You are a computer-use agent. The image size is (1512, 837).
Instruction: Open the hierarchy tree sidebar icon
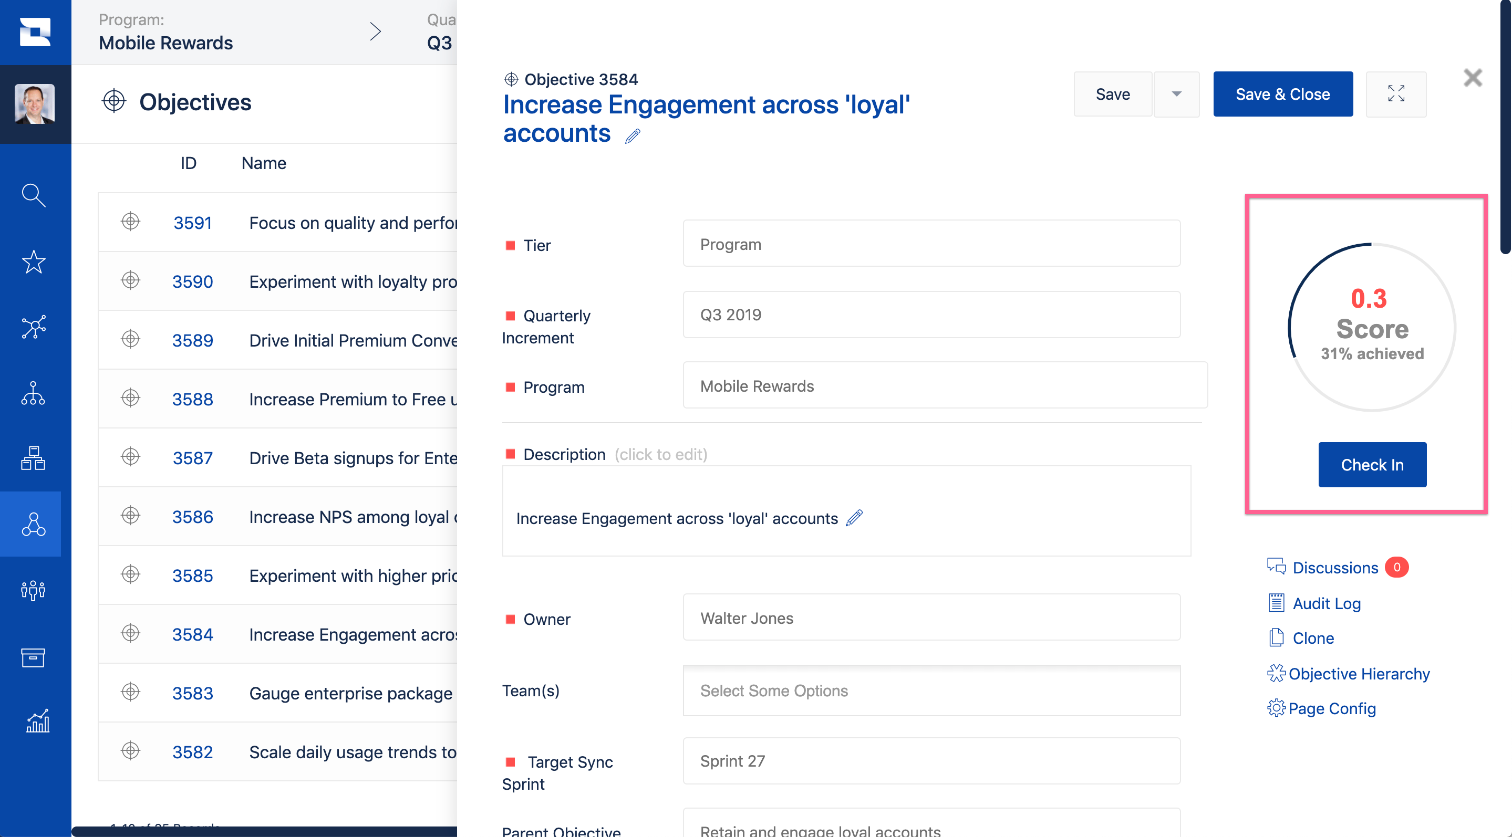point(34,393)
